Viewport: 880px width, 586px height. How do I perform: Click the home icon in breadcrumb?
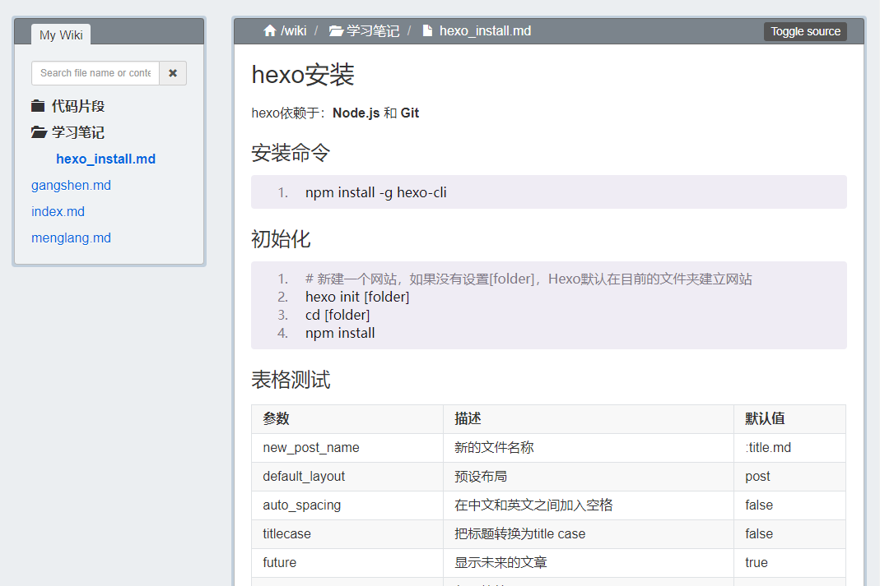tap(269, 30)
